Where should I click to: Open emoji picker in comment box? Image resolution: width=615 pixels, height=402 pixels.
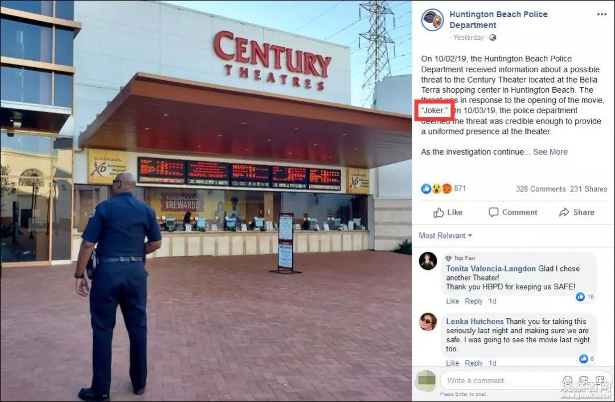click(568, 380)
